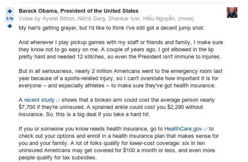Upvote Barack Obama's answer
This screenshot has width=248, height=162.
(10, 11)
